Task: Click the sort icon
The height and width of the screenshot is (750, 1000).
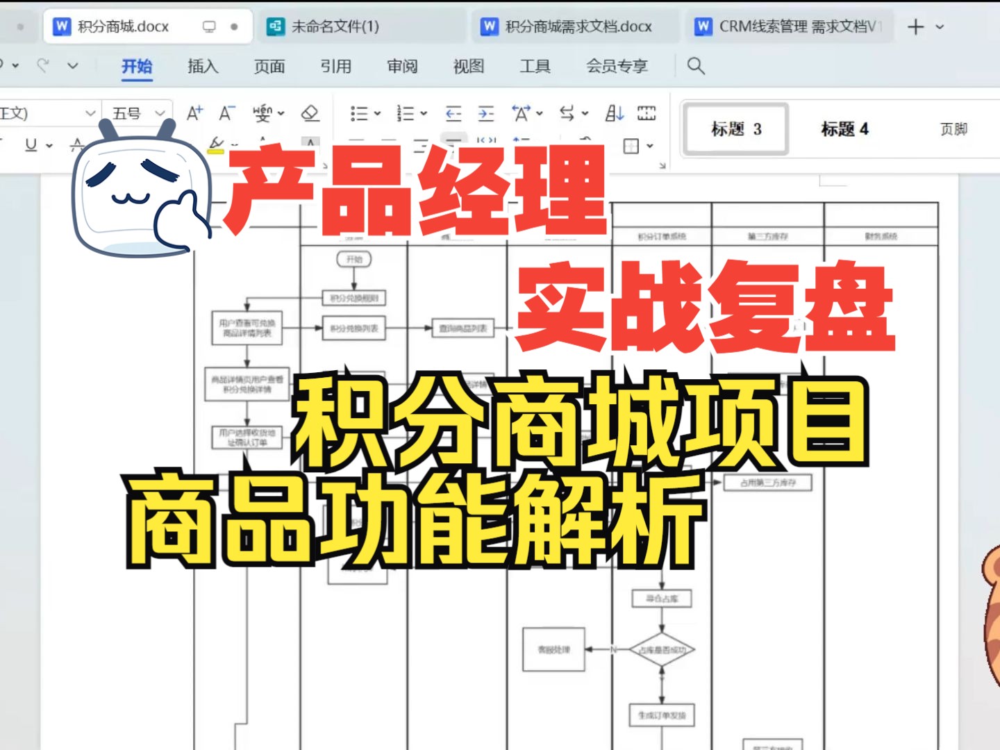Action: click(x=615, y=113)
